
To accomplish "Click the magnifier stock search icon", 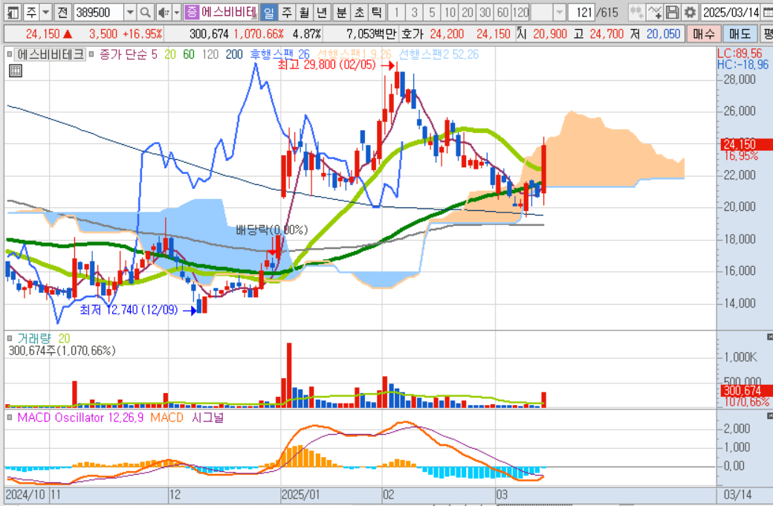I will coord(145,13).
